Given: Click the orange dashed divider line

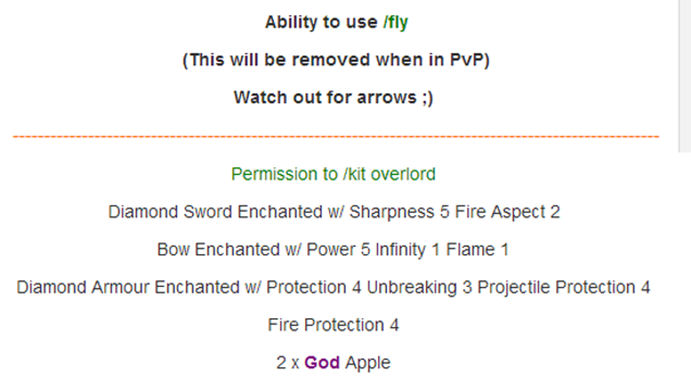Looking at the screenshot, I should 336,137.
